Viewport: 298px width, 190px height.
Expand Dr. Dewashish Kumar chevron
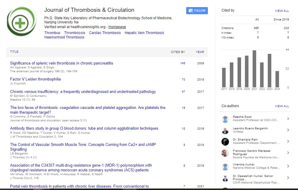pos(288,178)
